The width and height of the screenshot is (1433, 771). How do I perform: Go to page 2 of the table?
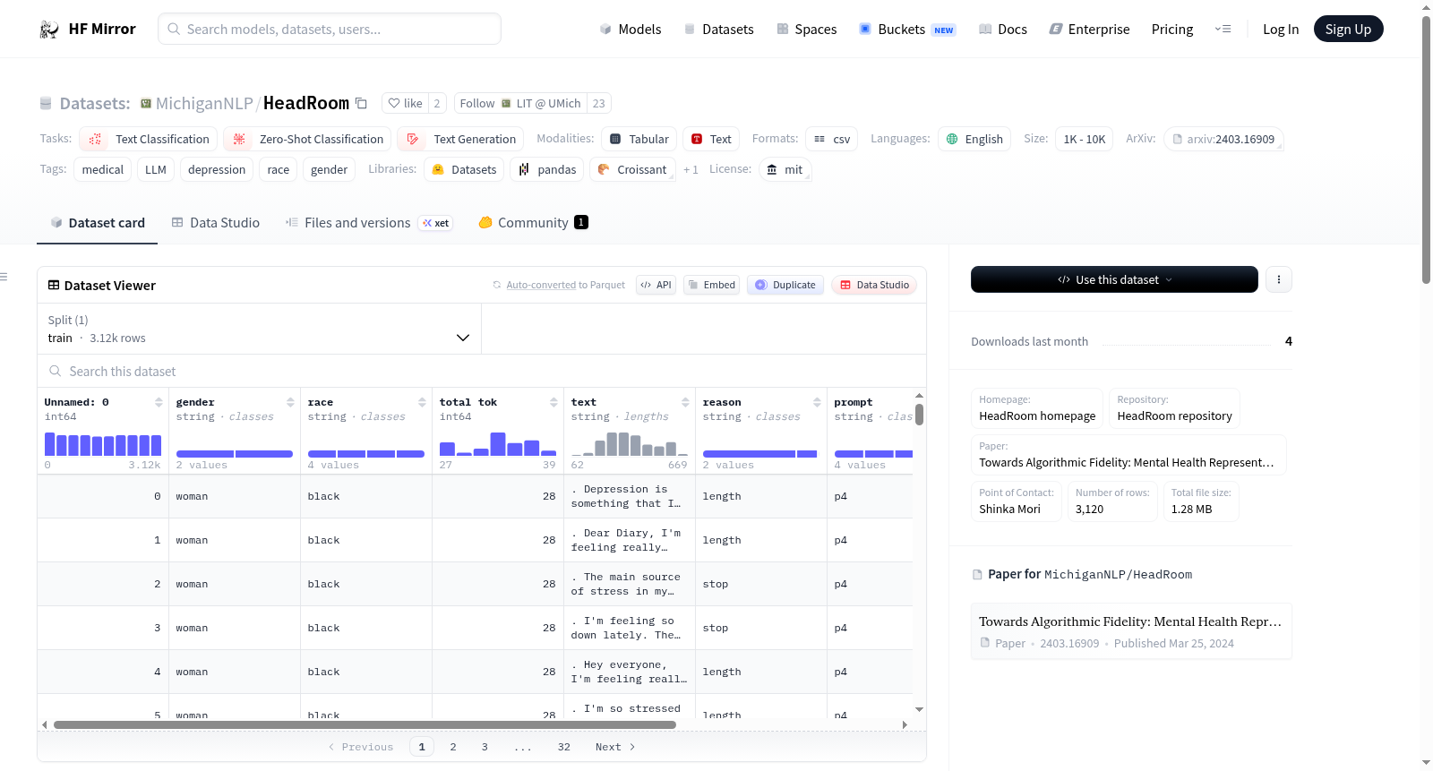[x=453, y=747]
